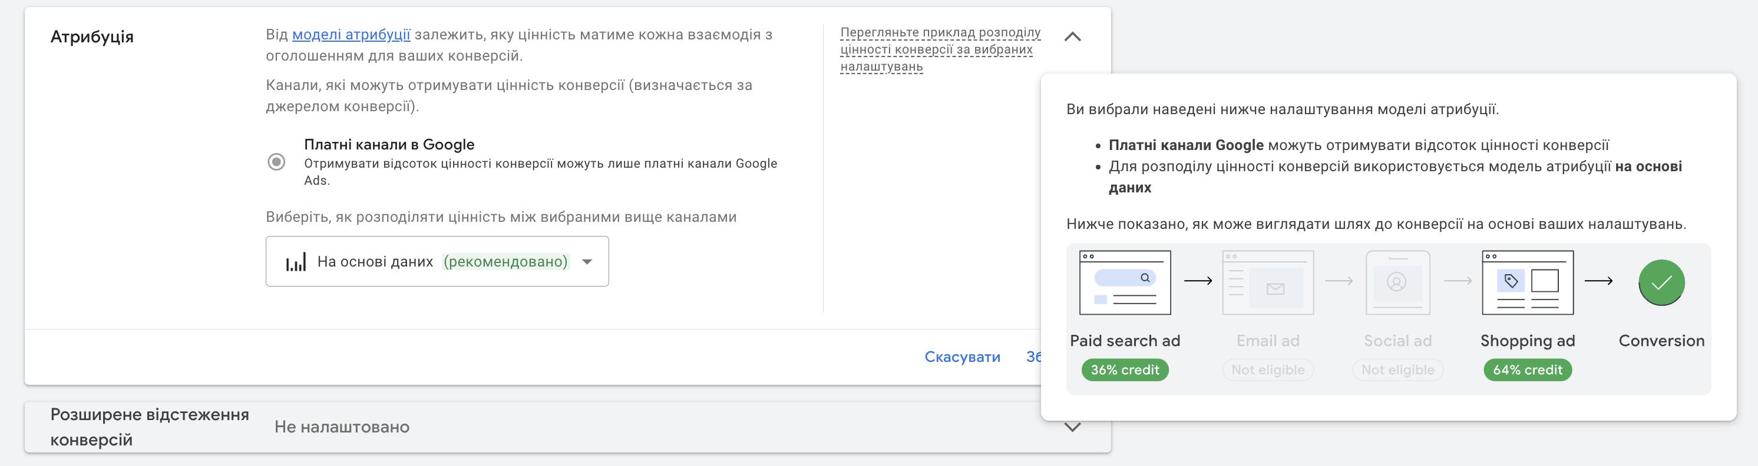Collapse the Атрибуція section with chevron
This screenshot has height=466, width=1758.
point(1072,37)
